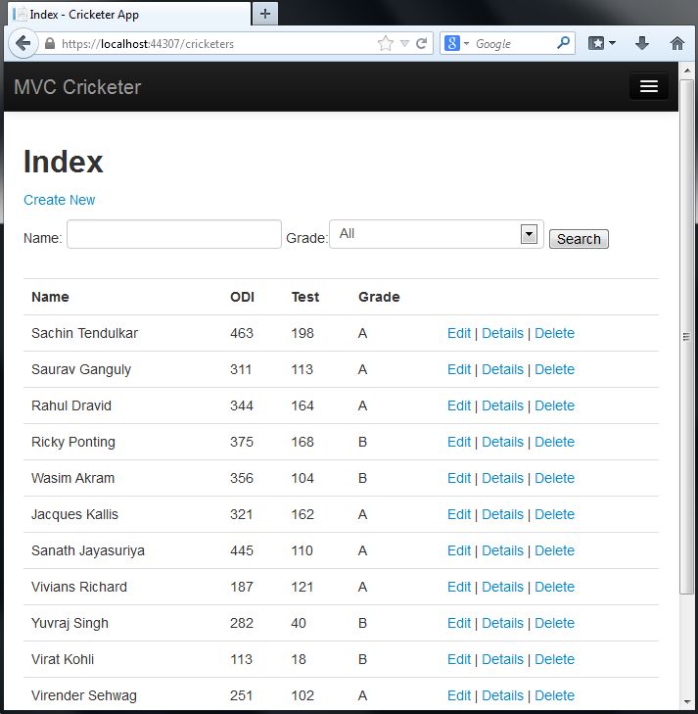View Details for Saurav Ganguly

(502, 369)
